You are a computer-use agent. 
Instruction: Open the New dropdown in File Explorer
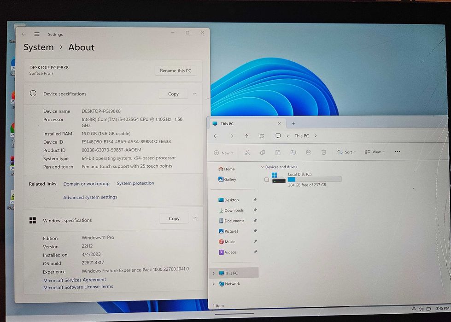224,153
